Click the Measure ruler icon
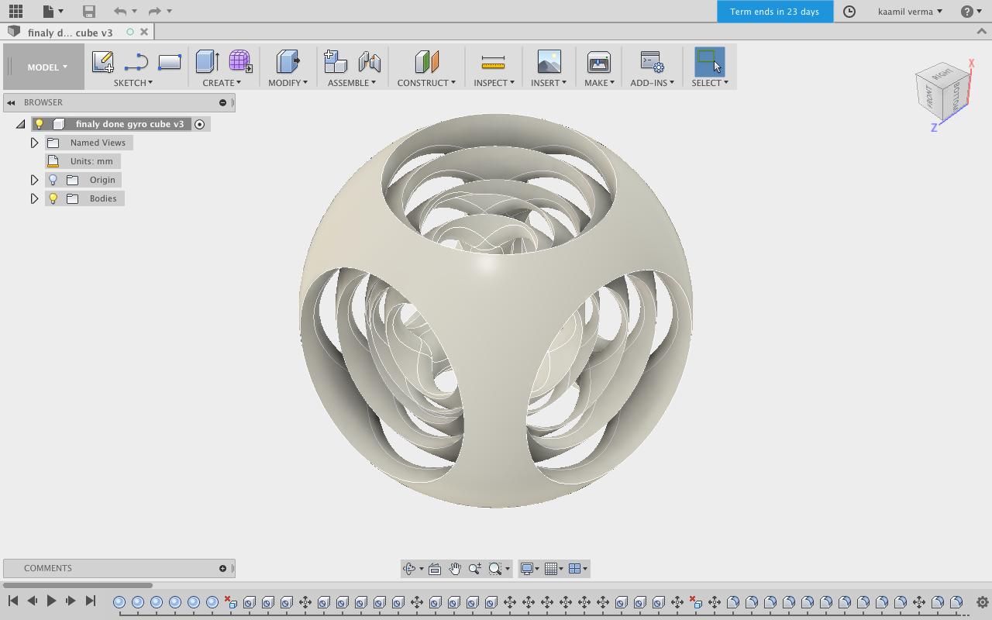 pos(493,62)
